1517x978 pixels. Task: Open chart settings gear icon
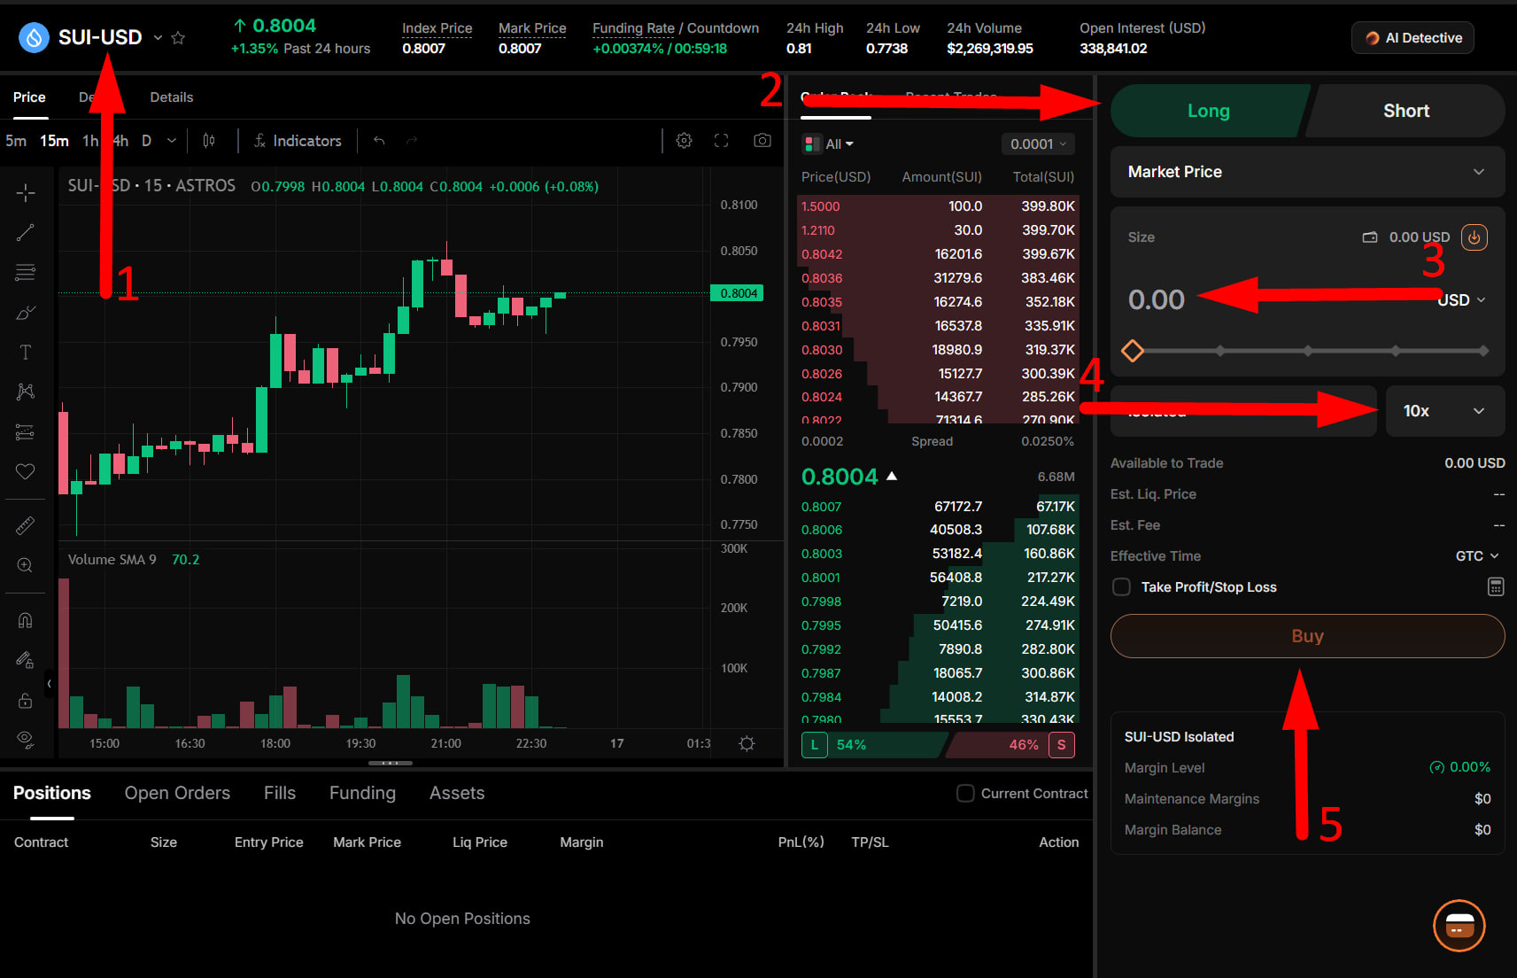point(684,141)
